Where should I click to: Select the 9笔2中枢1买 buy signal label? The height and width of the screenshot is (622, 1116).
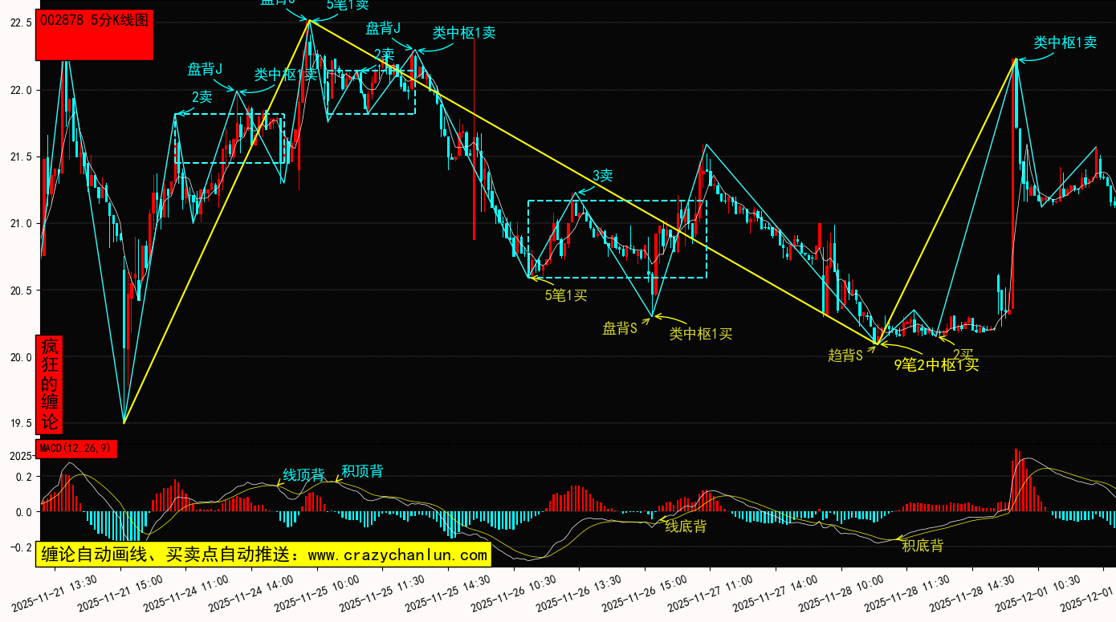click(x=936, y=364)
